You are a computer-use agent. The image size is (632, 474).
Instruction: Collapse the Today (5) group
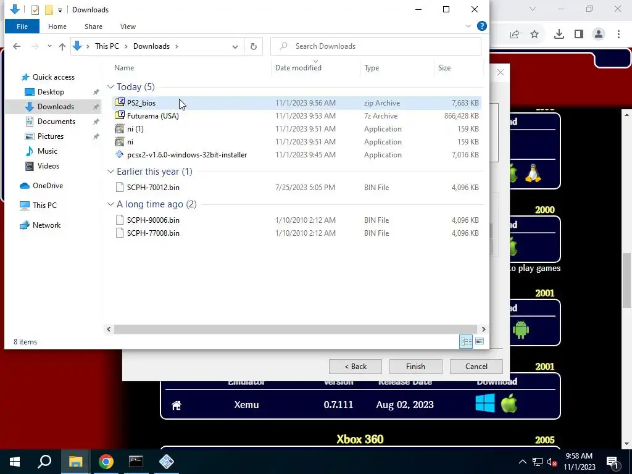(110, 87)
